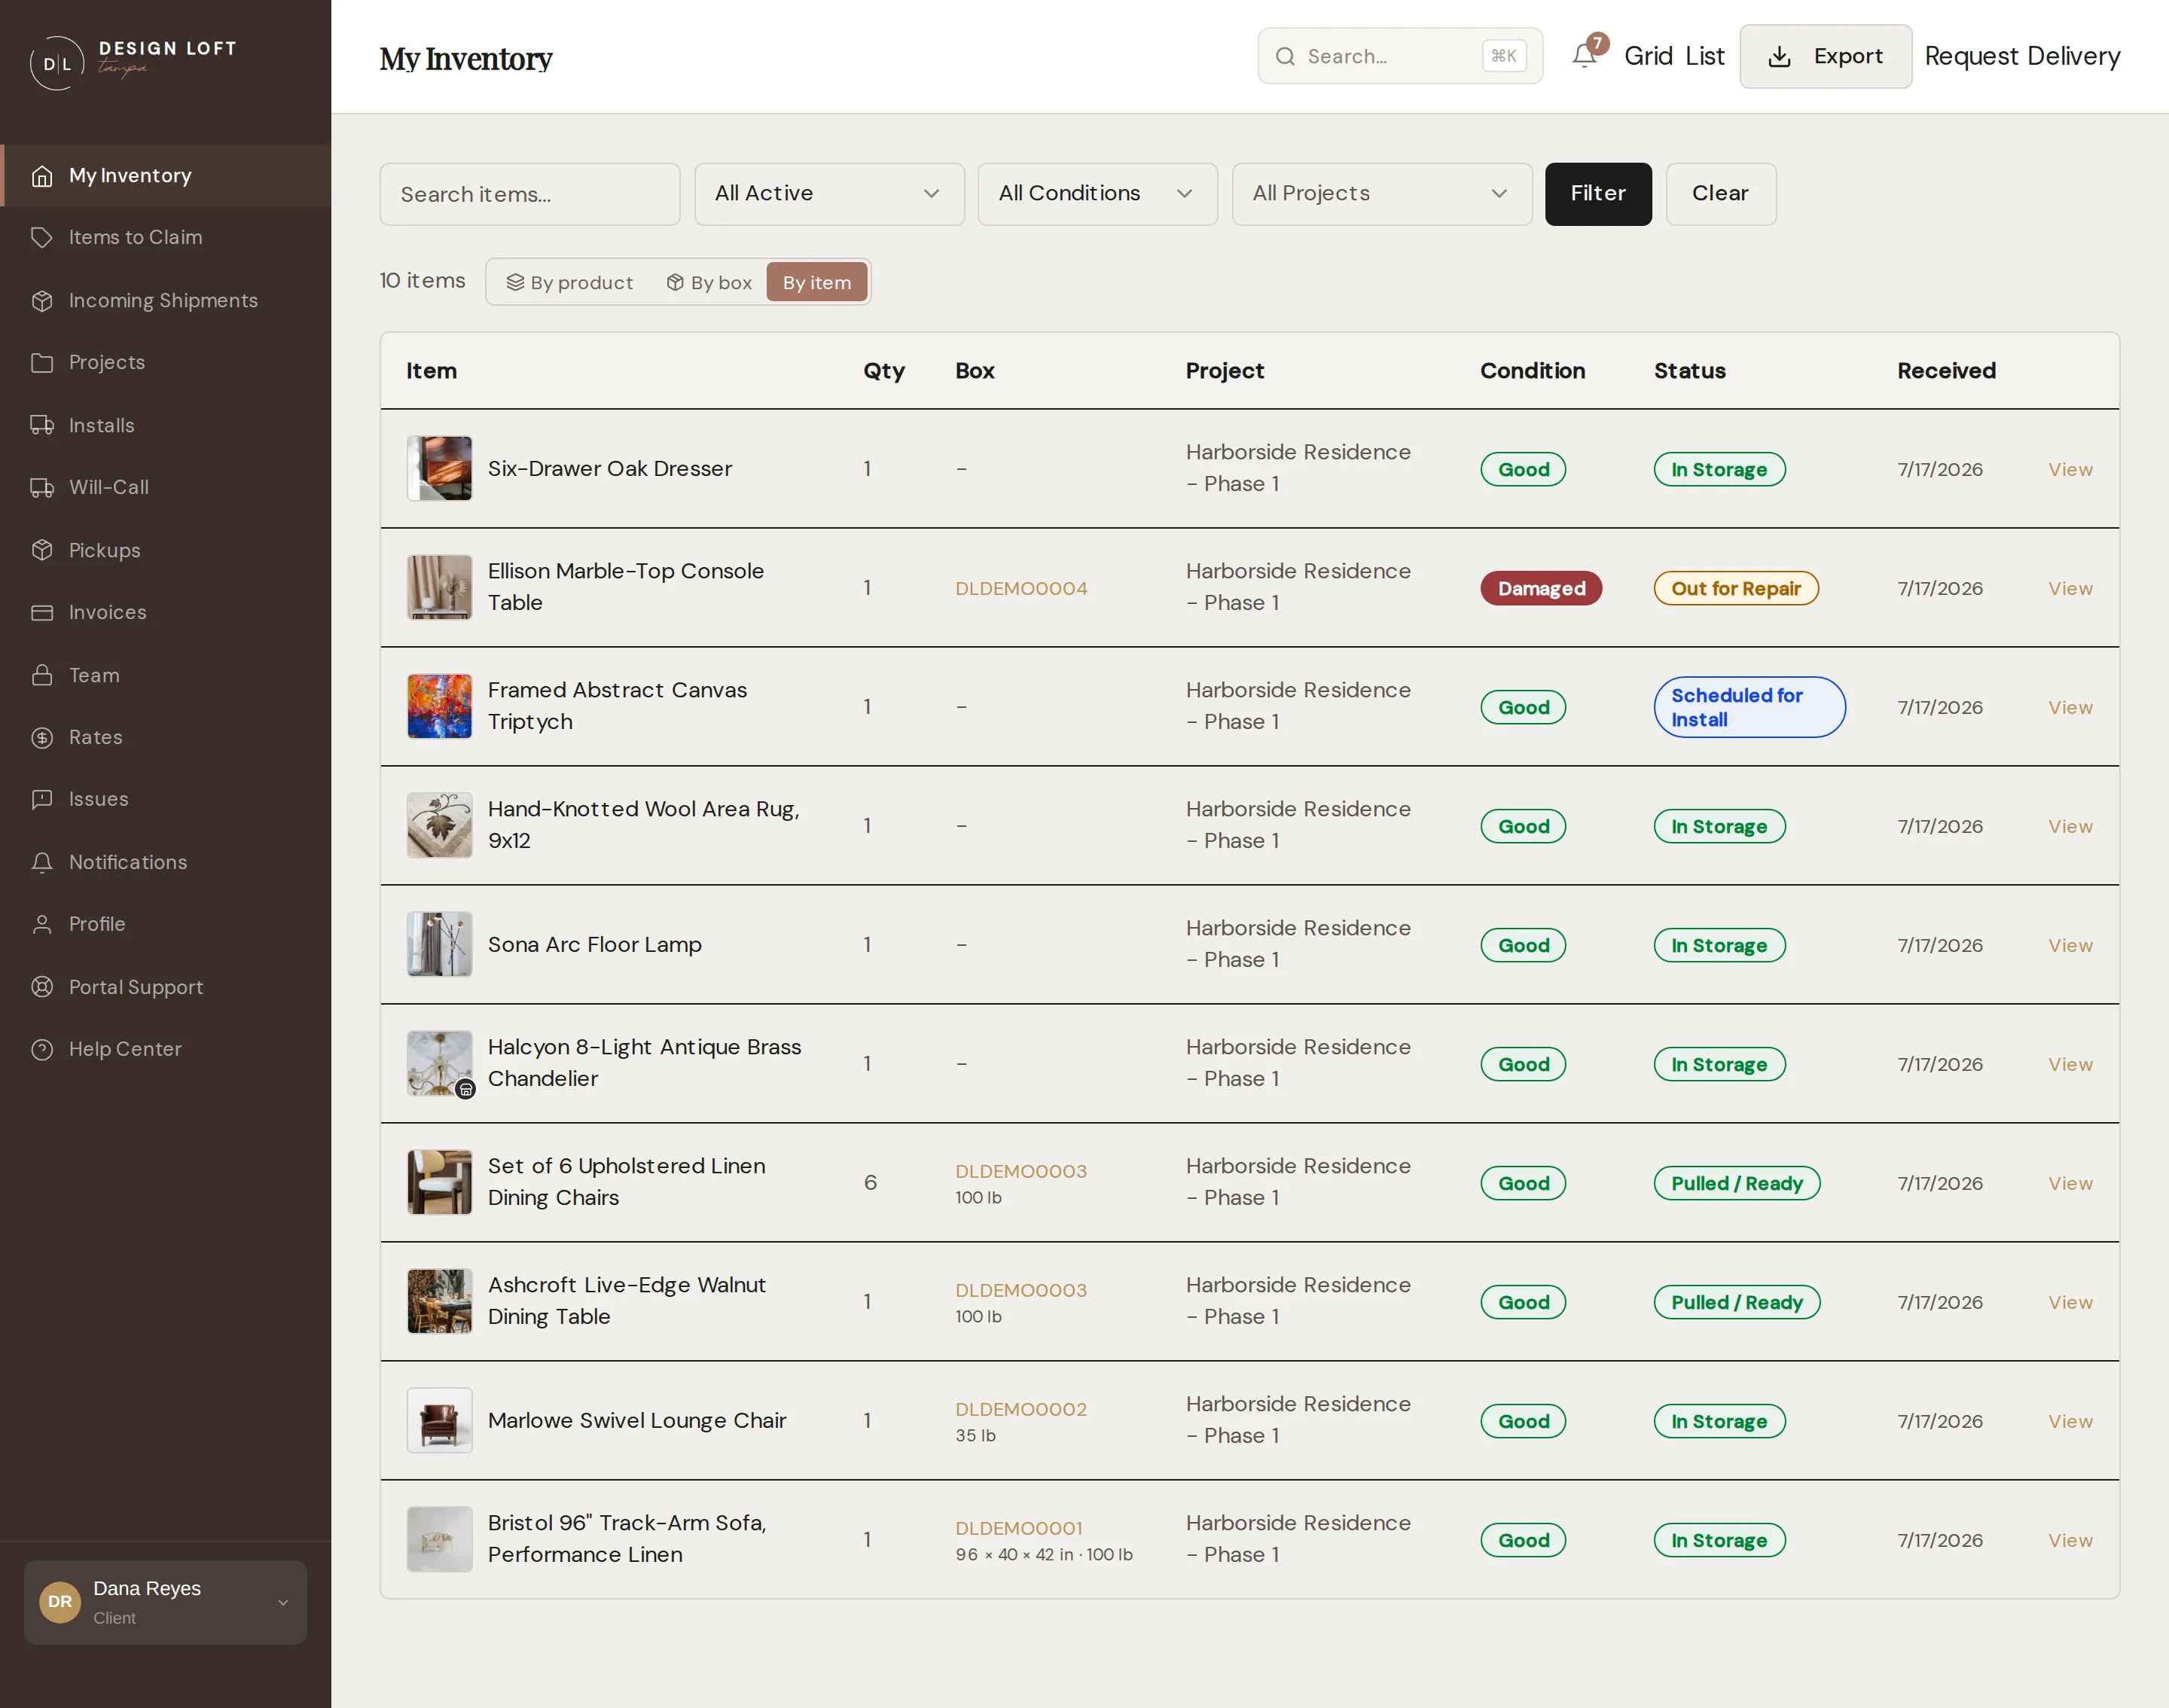Viewport: 2169px width, 1708px height.
Task: Click the Search items input field
Action: coord(529,194)
